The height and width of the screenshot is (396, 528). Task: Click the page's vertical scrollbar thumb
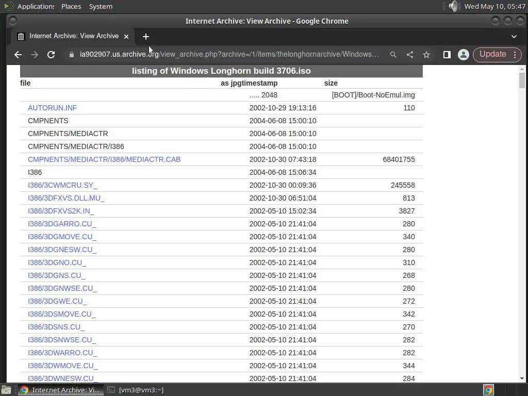[x=522, y=80]
